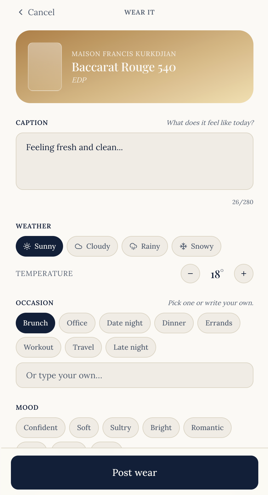Pick the Romantic mood chip

(x=207, y=428)
